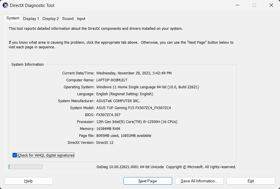The width and height of the screenshot is (280, 189).
Task: Click the DxDiag version copyright text
Action: 166,167
